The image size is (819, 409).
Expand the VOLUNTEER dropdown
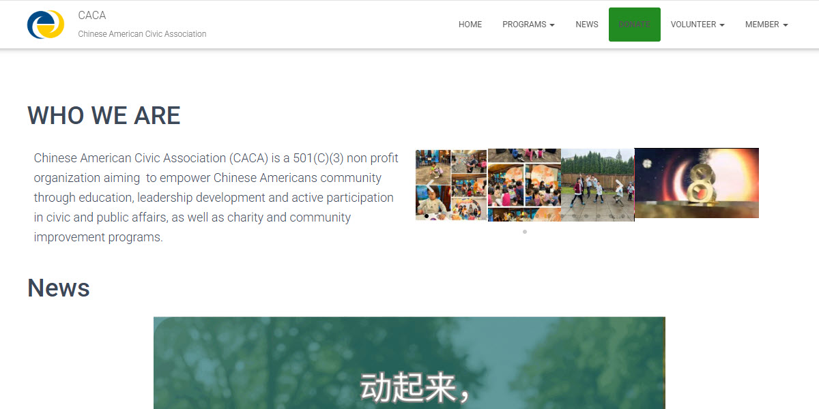[x=697, y=25]
